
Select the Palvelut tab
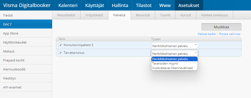coord(119,15)
